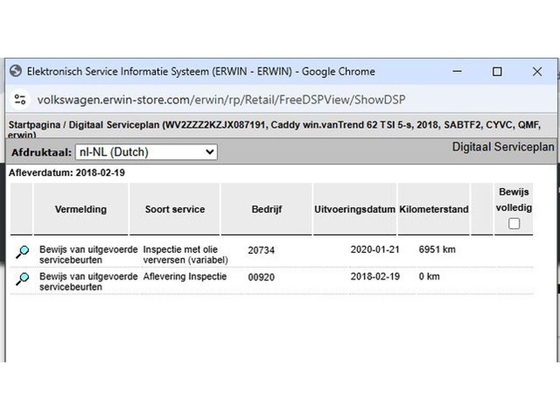The height and width of the screenshot is (420, 560).
Task: Minimize the Chrome popup window
Action: point(457,72)
